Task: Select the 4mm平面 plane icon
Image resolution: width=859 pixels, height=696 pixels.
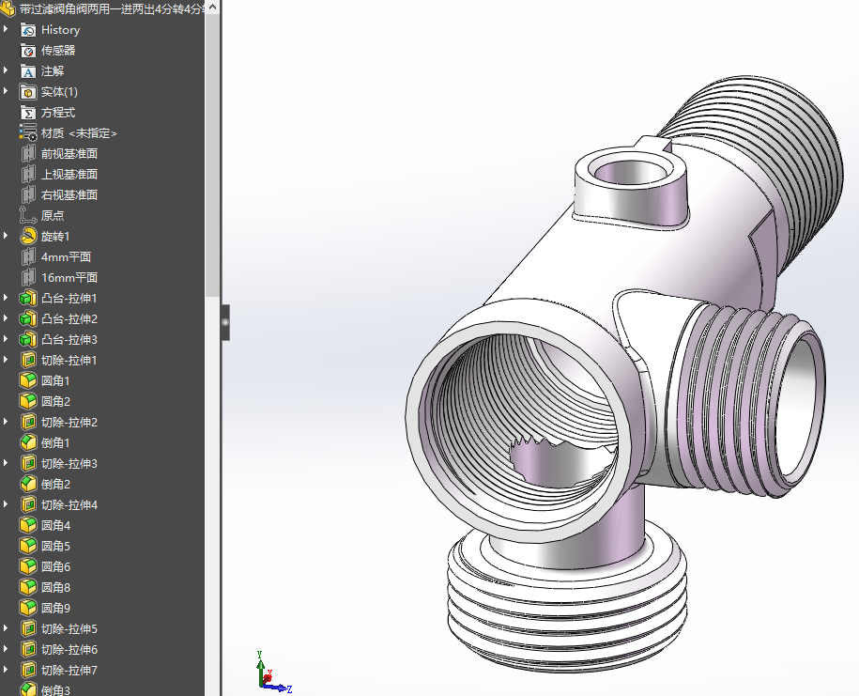Action: click(28, 257)
